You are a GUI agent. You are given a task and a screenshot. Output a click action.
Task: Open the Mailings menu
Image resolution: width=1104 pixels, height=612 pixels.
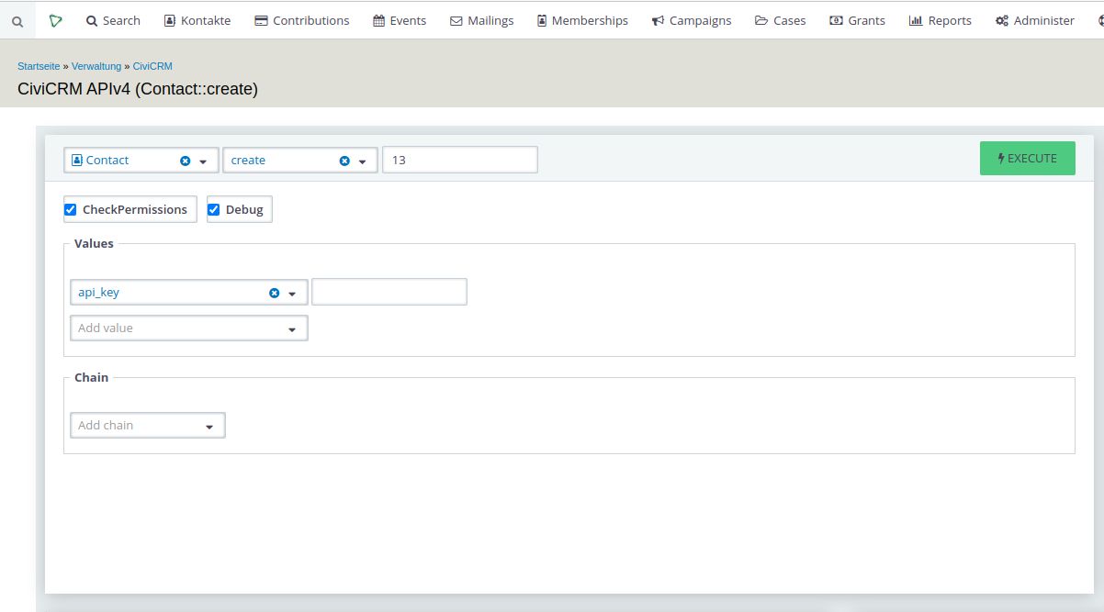(x=481, y=20)
